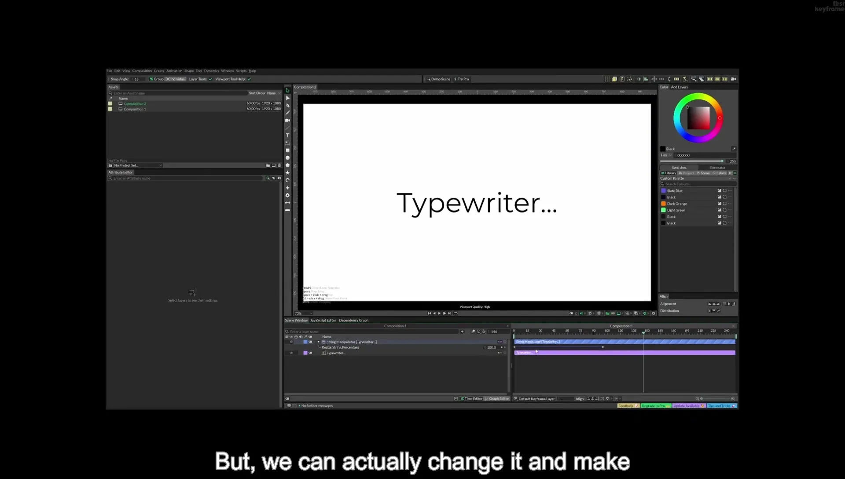Toggle the Viewport Tool Help checkbox
Viewport: 845px width, 479px height.
pos(249,79)
